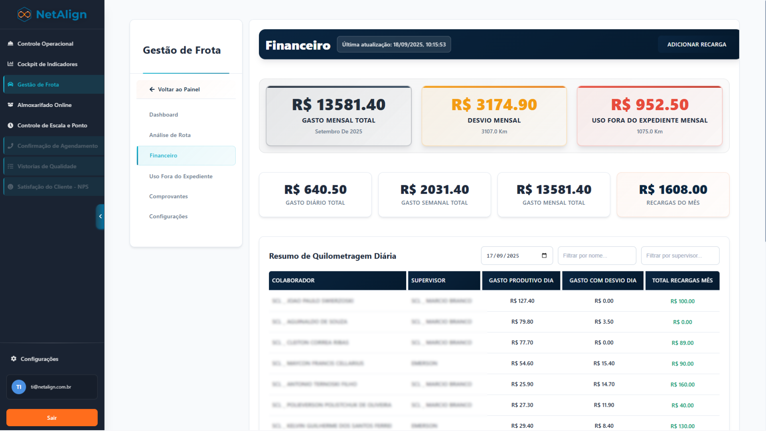Image resolution: width=766 pixels, height=431 pixels.
Task: Click the Total Recargas Mês column header
Action: [682, 281]
